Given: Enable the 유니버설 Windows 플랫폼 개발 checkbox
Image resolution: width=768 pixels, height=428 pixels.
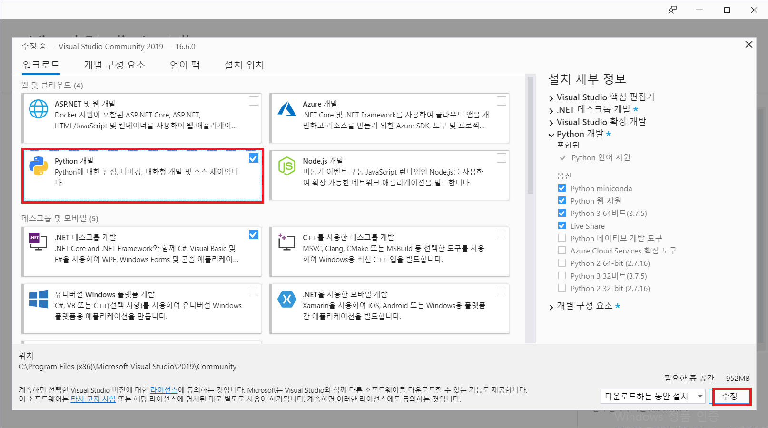Looking at the screenshot, I should pos(254,292).
